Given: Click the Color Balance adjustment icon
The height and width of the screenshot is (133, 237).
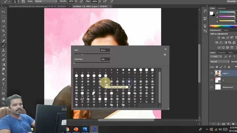Looking at the screenshot, I should point(221,42).
